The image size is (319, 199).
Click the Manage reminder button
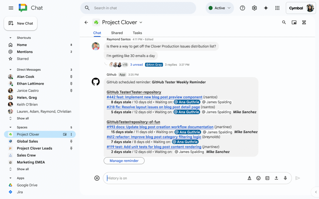tap(124, 161)
